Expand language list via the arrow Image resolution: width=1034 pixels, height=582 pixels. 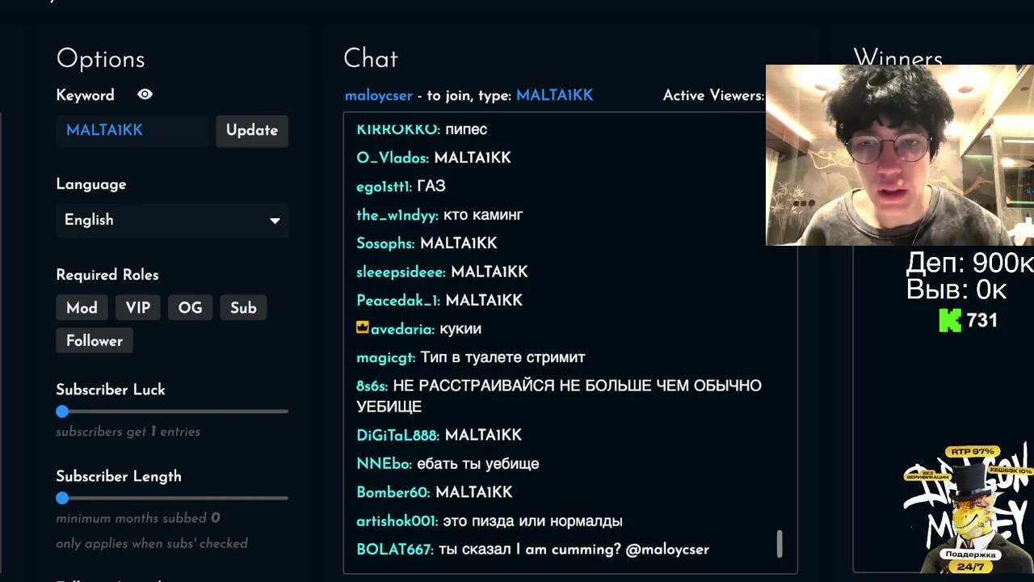point(275,221)
